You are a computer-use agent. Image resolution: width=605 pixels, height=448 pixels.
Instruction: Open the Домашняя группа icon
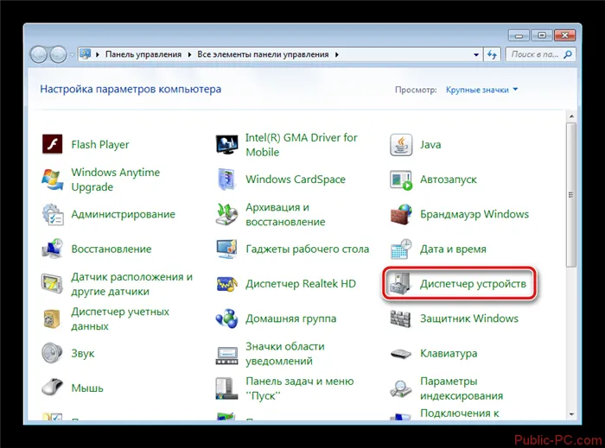click(227, 319)
